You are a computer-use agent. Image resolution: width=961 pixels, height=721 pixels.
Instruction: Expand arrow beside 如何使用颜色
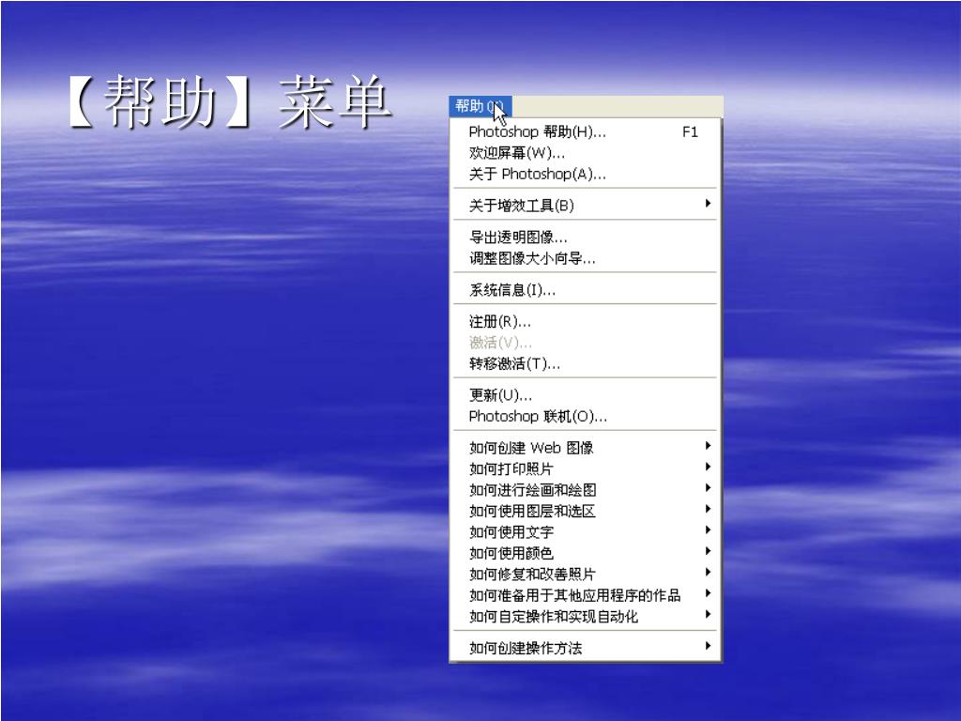tap(708, 550)
